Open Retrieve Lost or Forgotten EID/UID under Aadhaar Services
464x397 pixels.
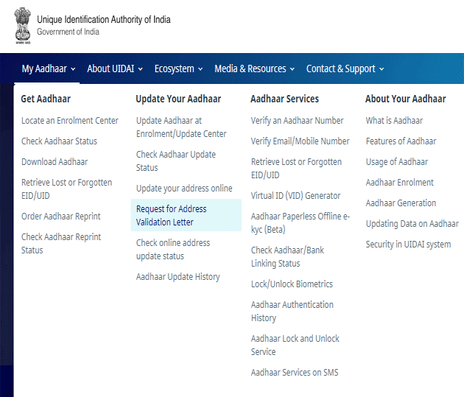(296, 169)
